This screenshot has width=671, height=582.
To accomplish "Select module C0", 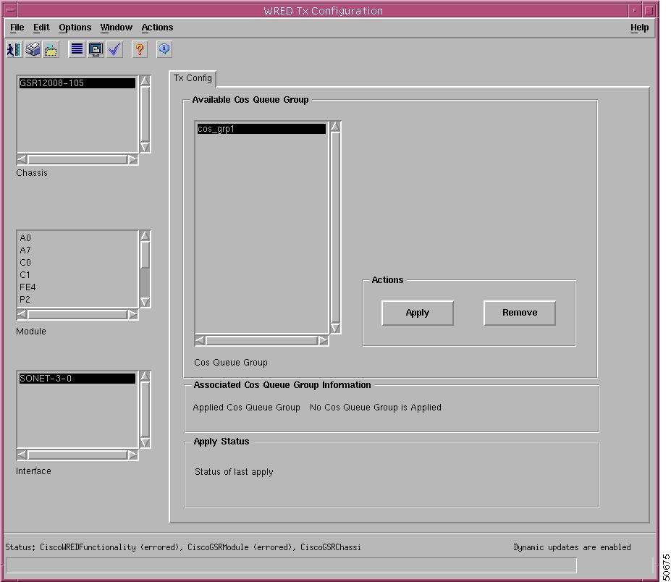I will point(77,263).
